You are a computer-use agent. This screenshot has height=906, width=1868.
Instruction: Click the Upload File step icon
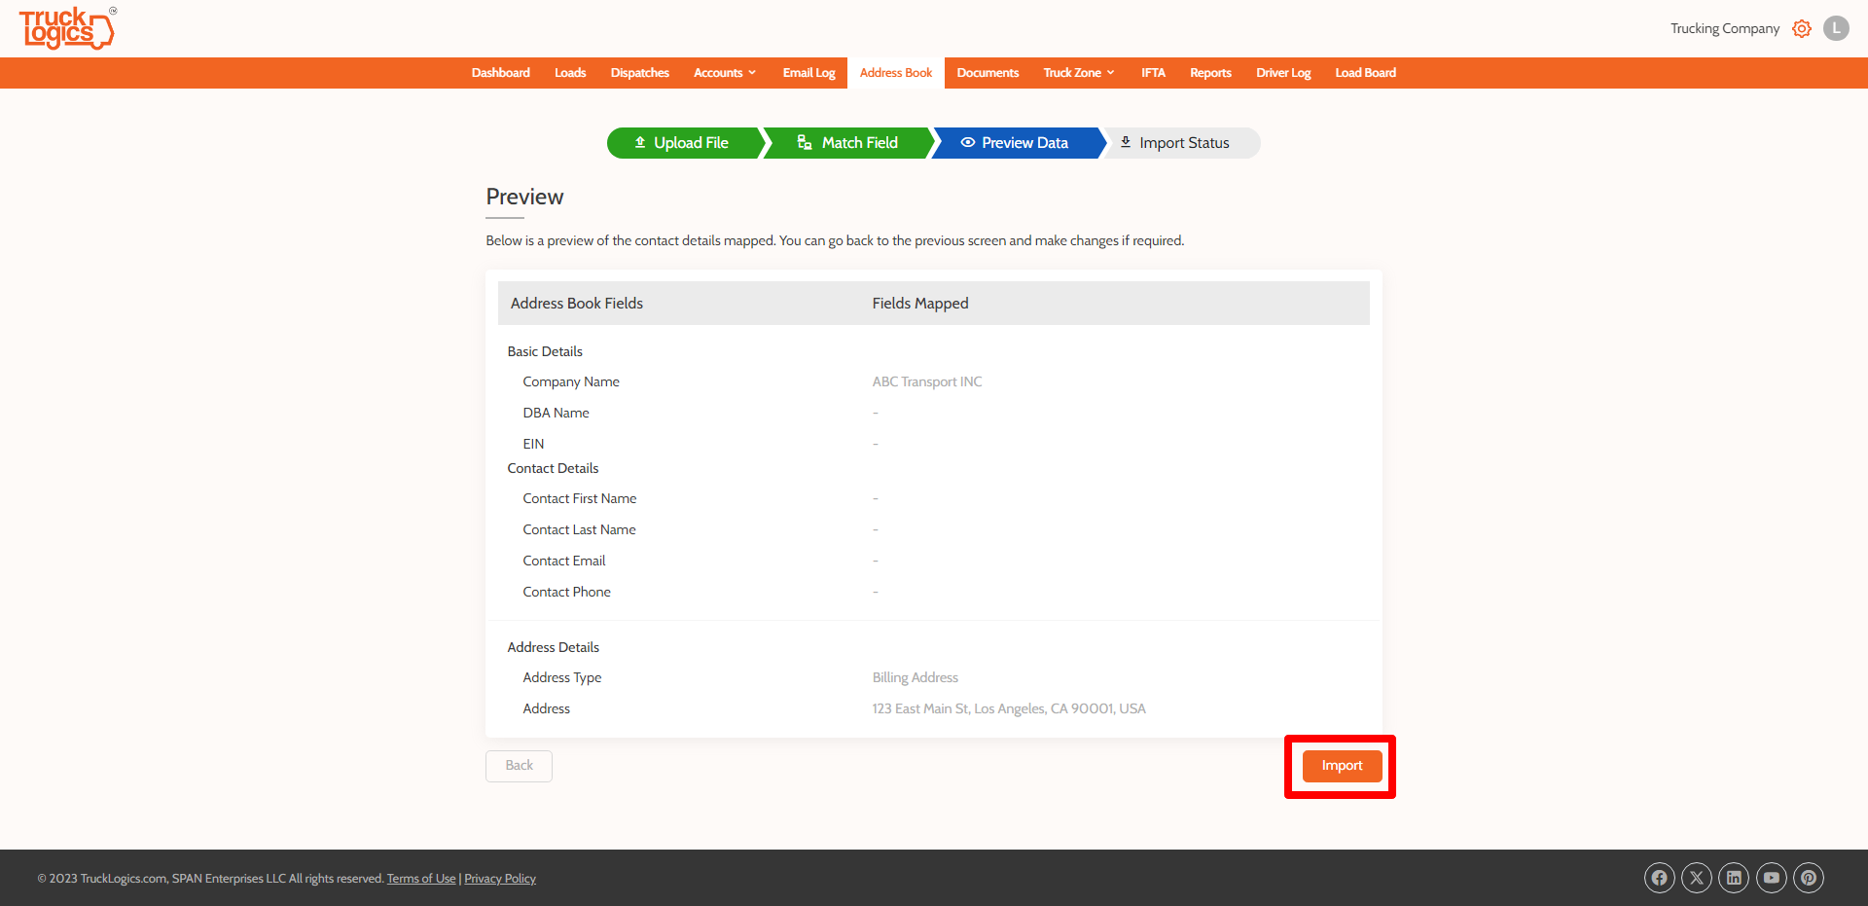(x=640, y=142)
